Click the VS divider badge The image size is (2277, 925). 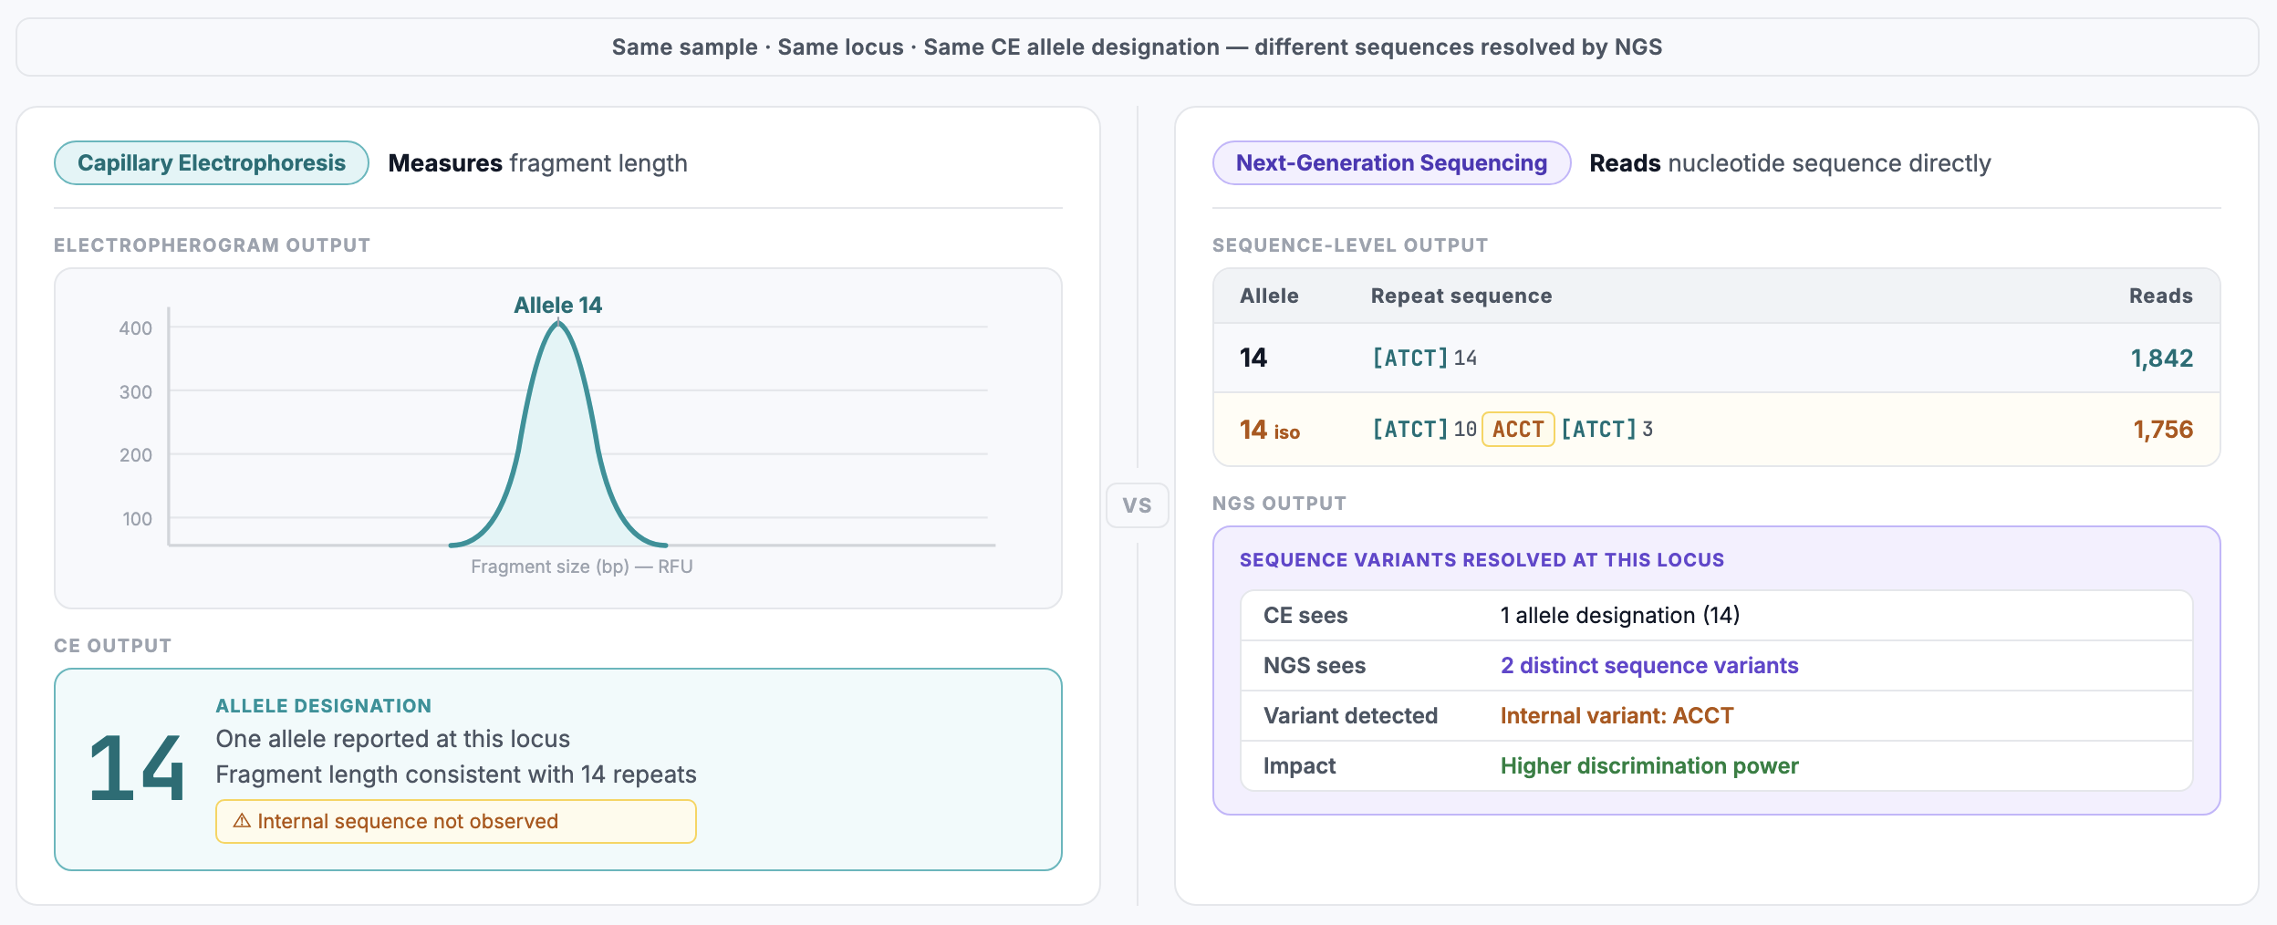coord(1138,505)
